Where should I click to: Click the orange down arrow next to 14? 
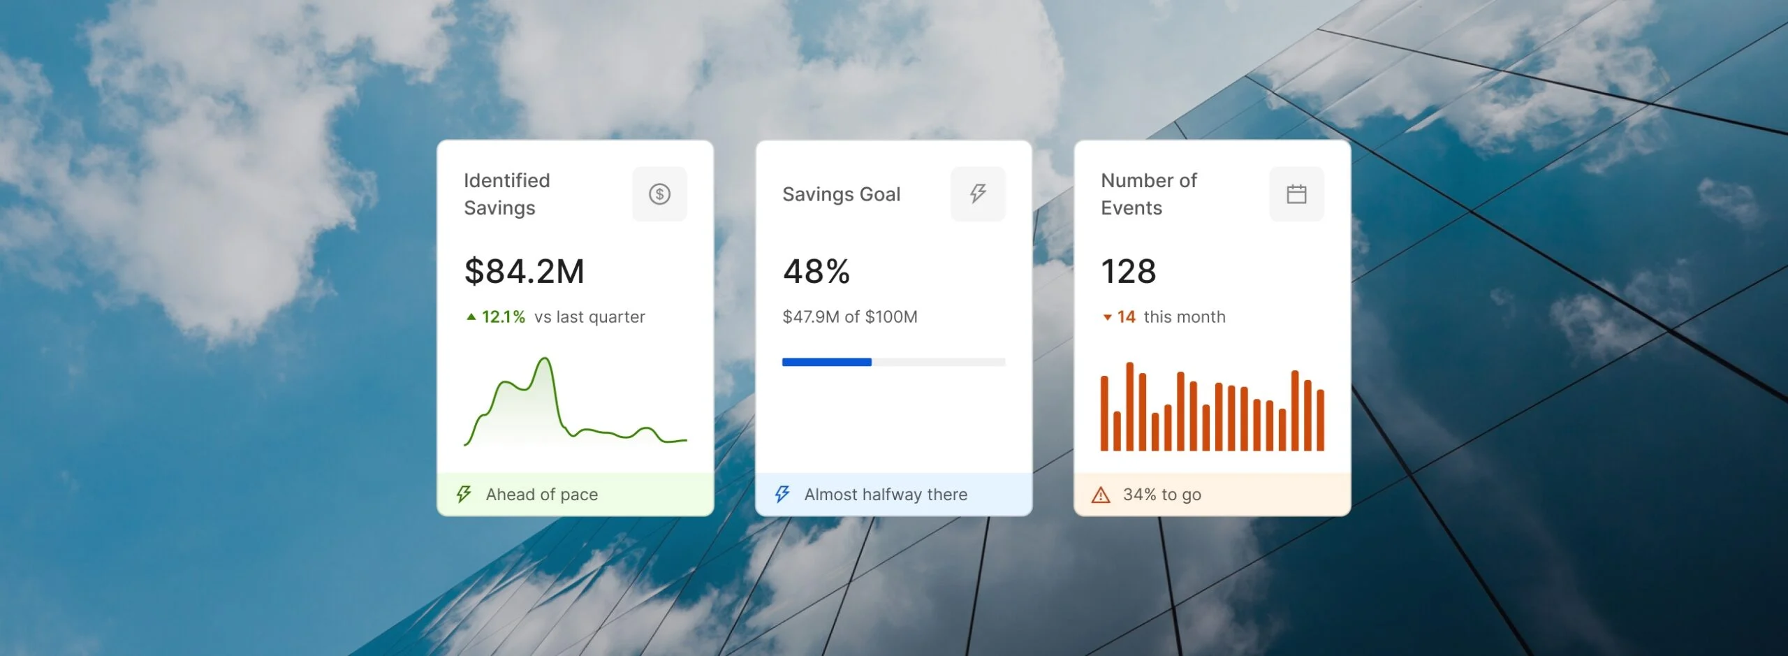click(1107, 318)
